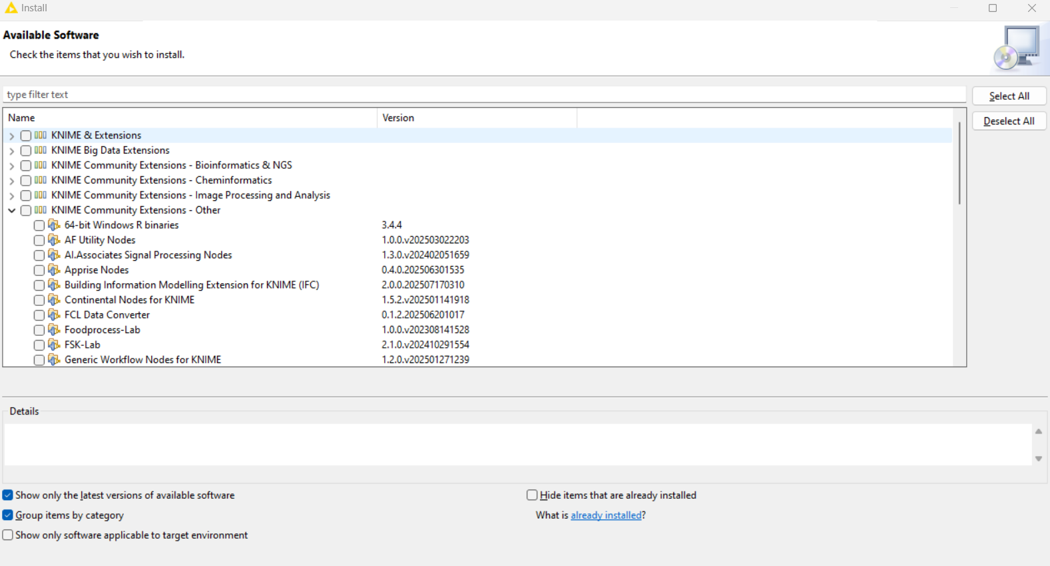Click the 64-bit Windows R binaries icon
Screen dimensions: 1050x566
[54, 225]
